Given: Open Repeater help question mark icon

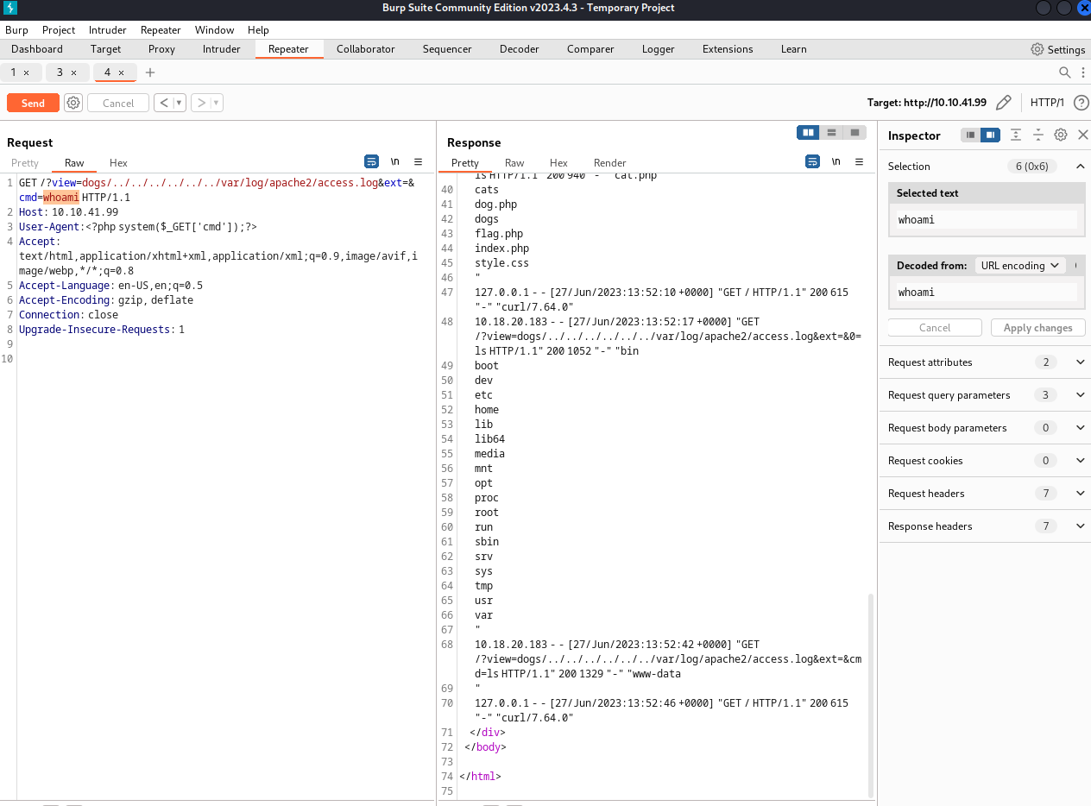Looking at the screenshot, I should 1081,103.
